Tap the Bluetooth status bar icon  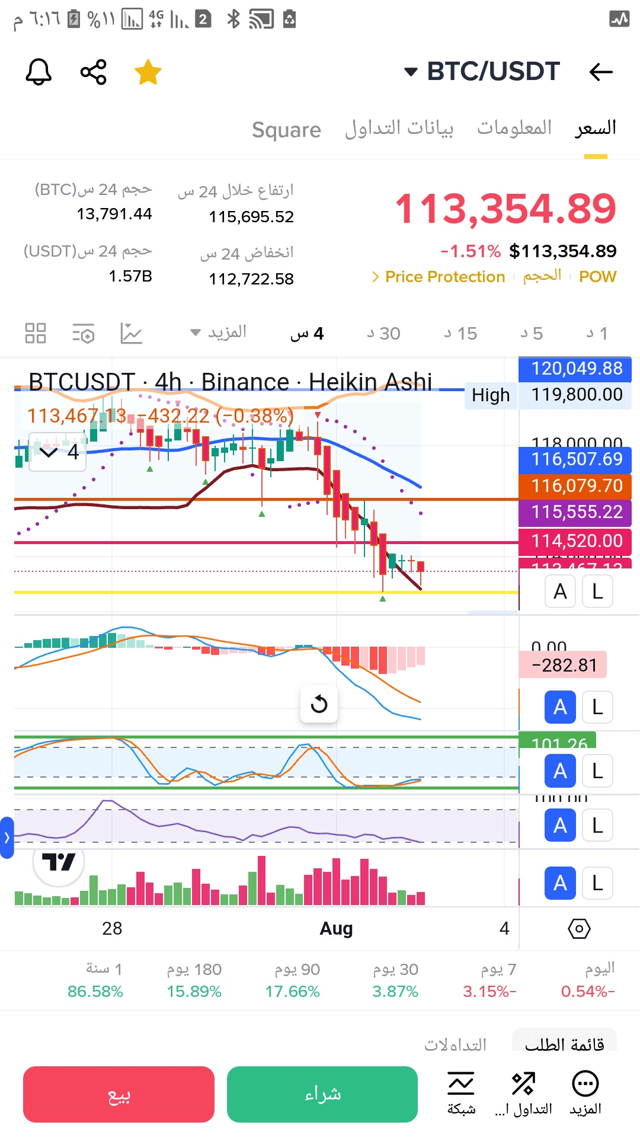click(x=233, y=19)
